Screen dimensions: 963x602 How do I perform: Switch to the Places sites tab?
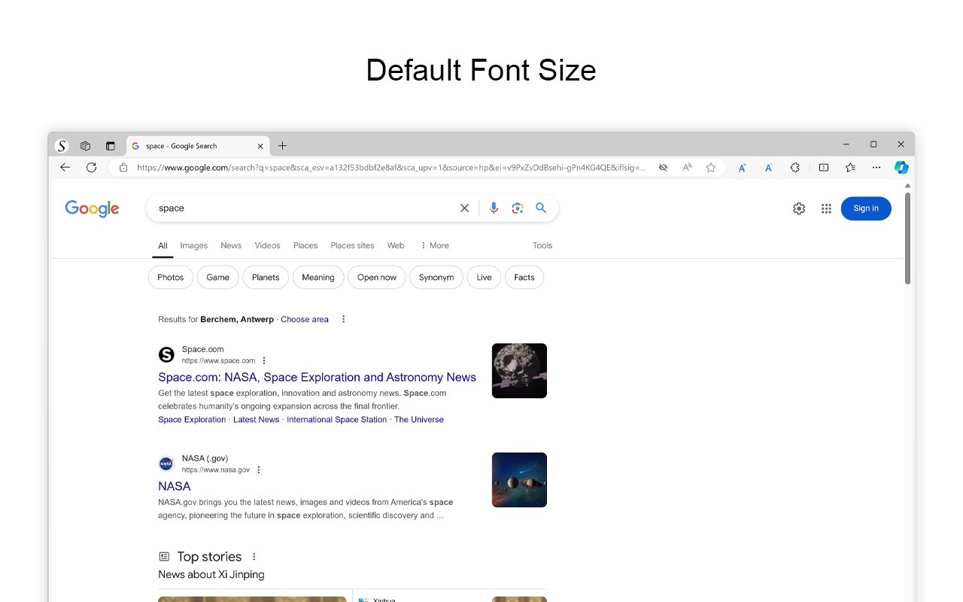click(352, 245)
